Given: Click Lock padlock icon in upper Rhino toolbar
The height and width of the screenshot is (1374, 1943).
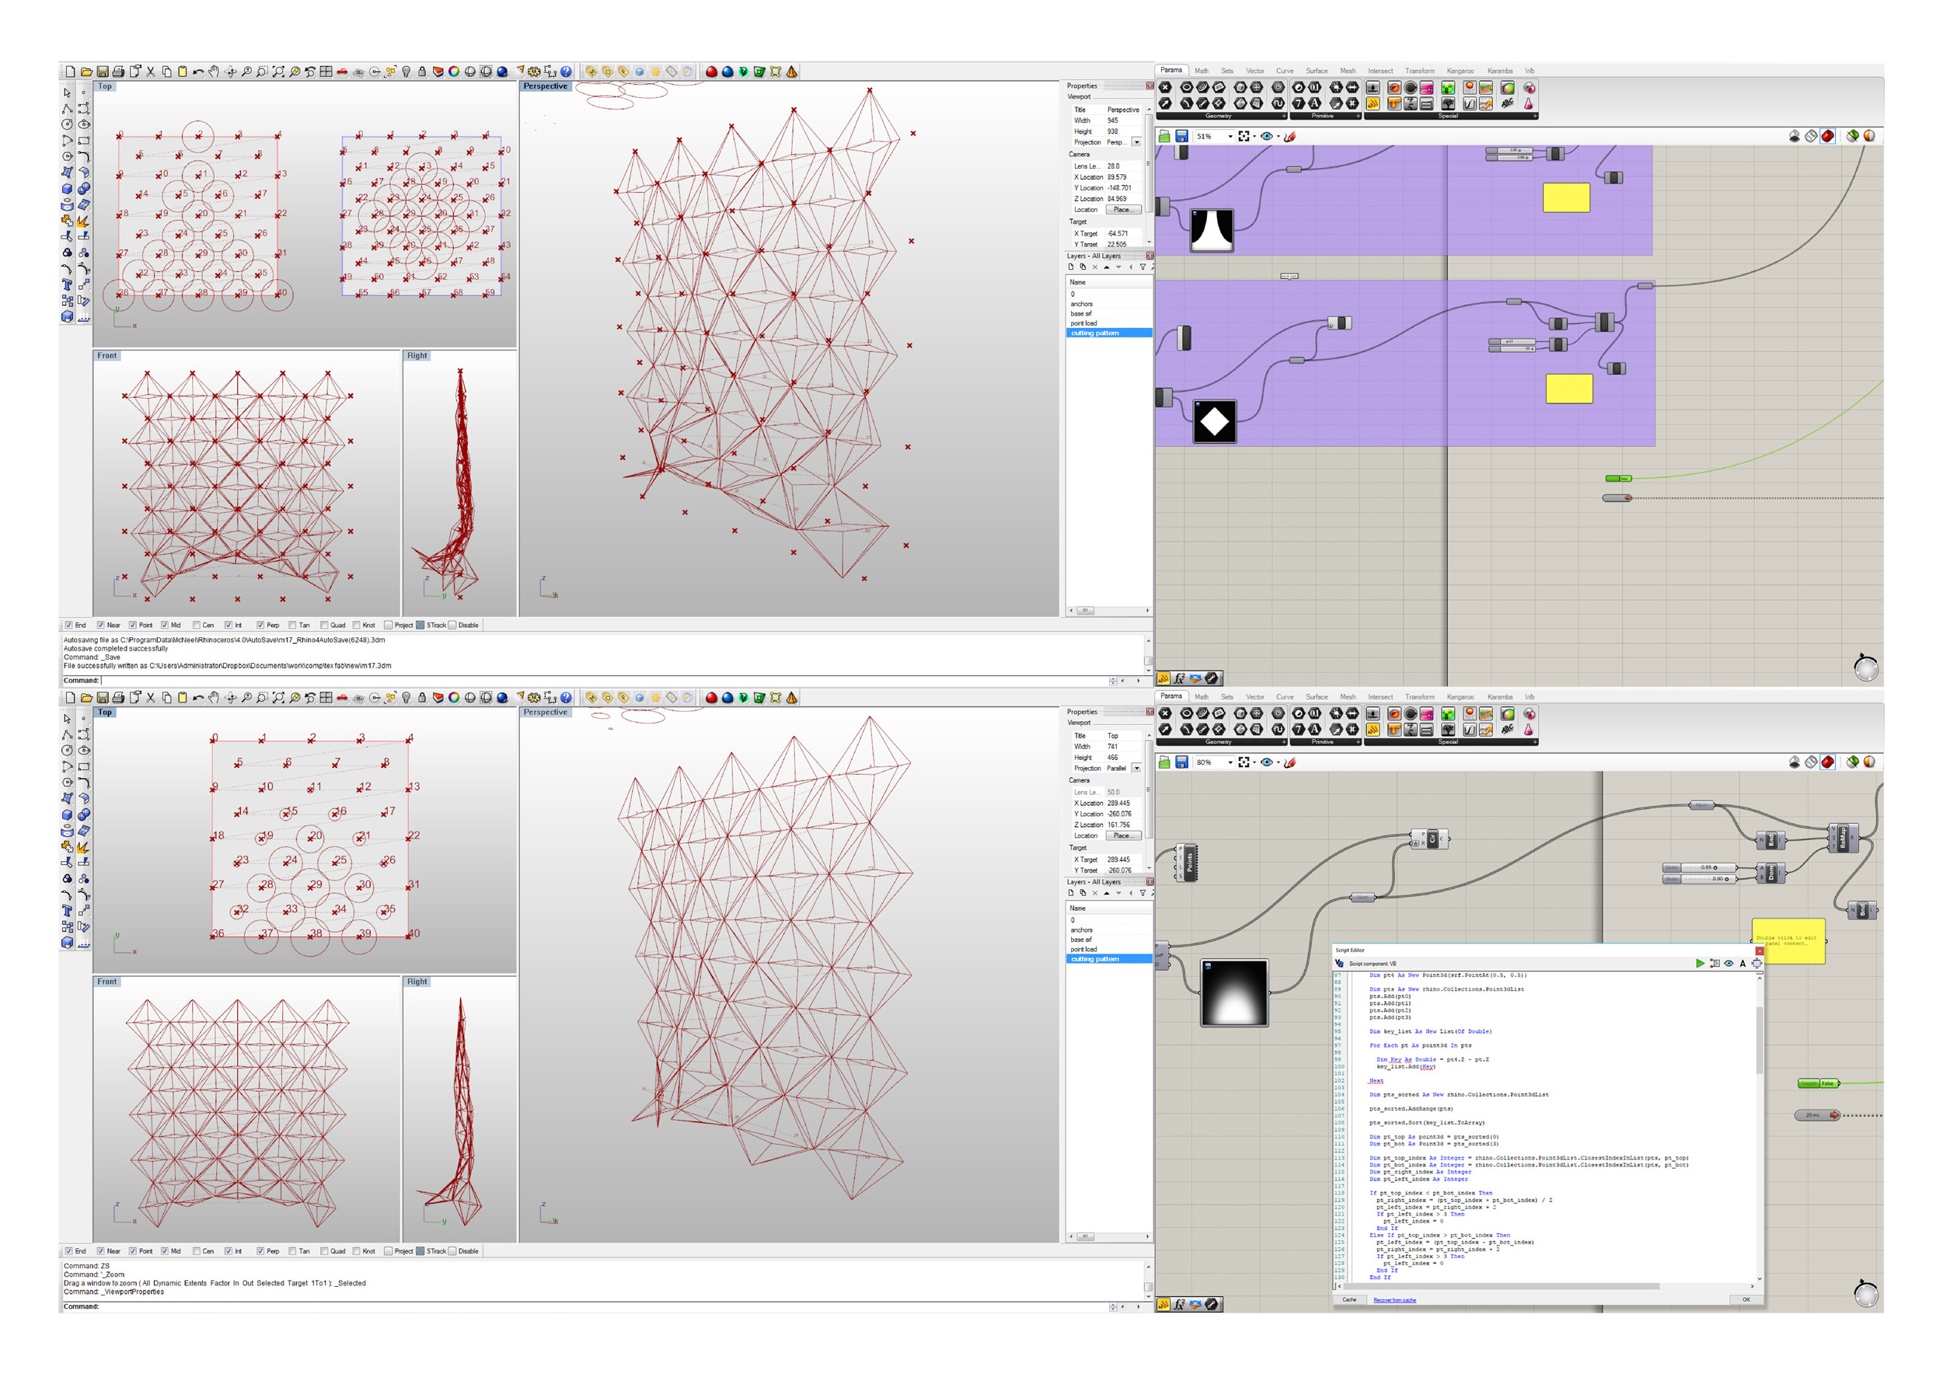Looking at the screenshot, I should (422, 72).
